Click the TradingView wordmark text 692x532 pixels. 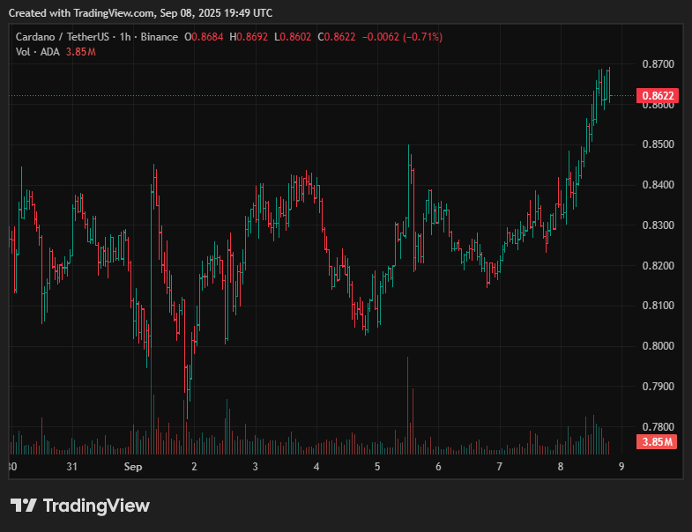pyautogui.click(x=96, y=506)
